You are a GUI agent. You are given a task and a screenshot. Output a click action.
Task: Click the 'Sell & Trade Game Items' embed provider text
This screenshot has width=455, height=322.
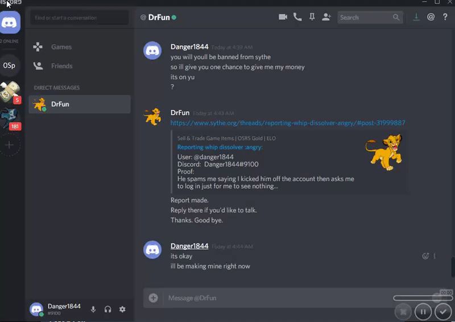click(x=226, y=138)
